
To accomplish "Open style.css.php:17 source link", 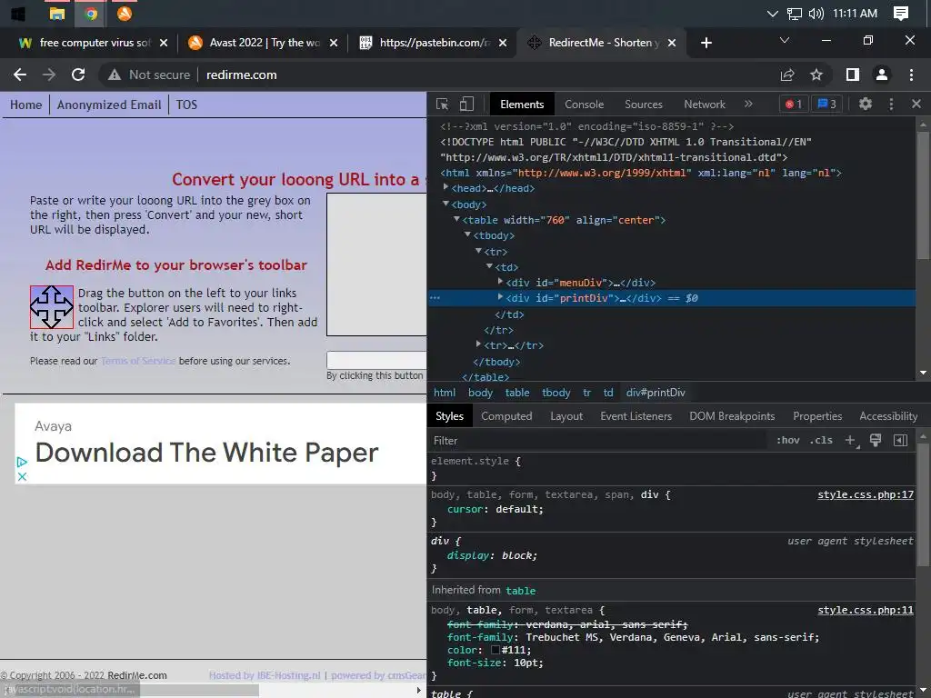I will 866,494.
